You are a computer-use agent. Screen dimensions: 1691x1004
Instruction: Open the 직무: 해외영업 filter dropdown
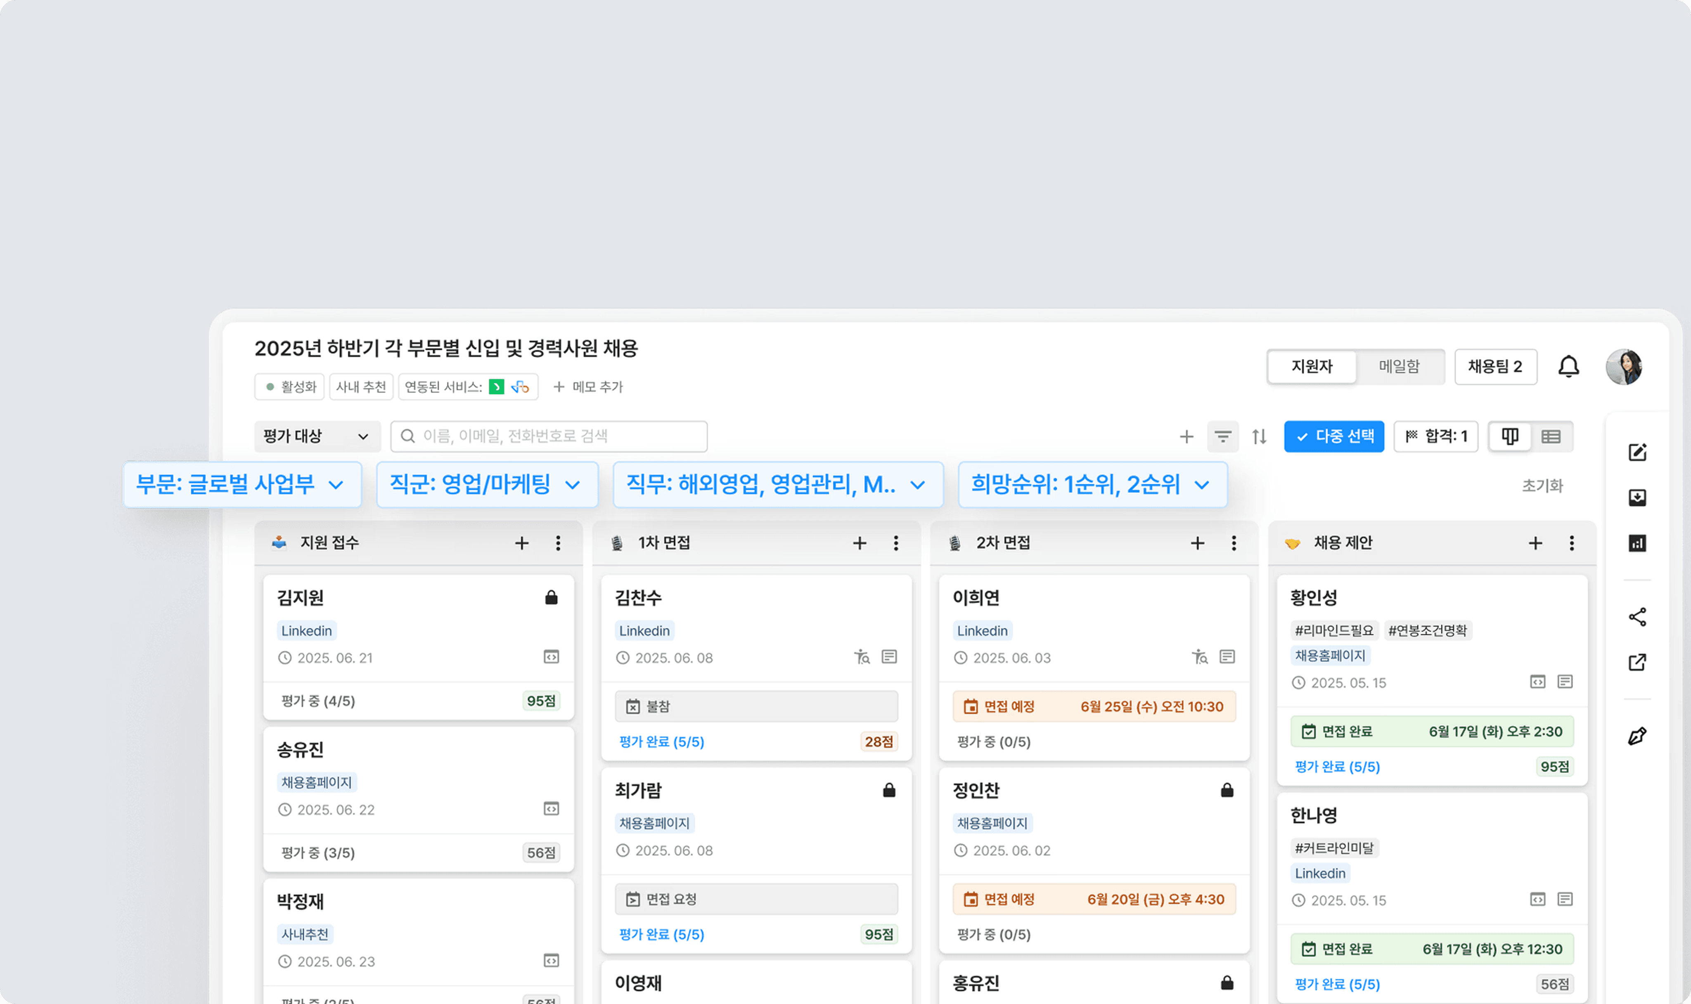pyautogui.click(x=778, y=484)
